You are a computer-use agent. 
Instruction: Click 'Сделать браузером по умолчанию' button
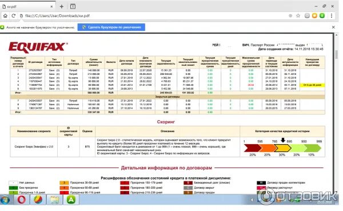[x=111, y=27]
